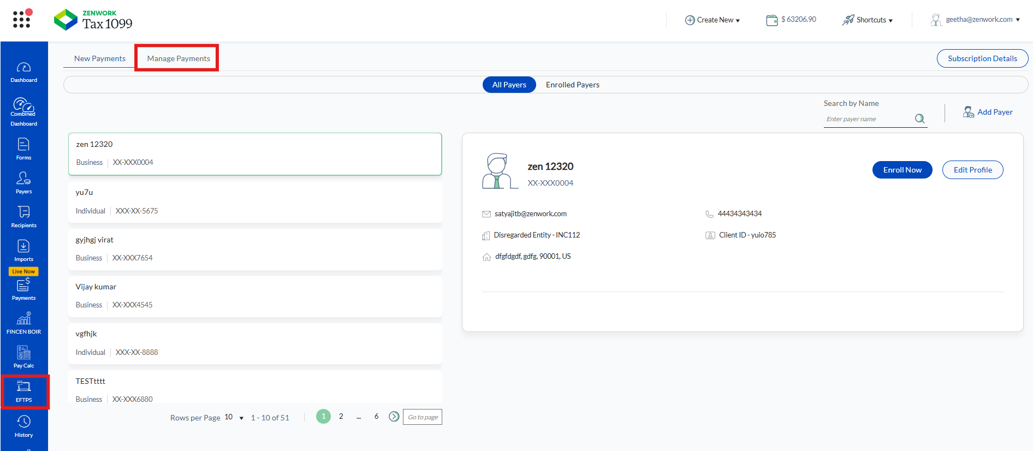Open History in the sidebar
This screenshot has height=451, width=1033.
click(x=23, y=426)
